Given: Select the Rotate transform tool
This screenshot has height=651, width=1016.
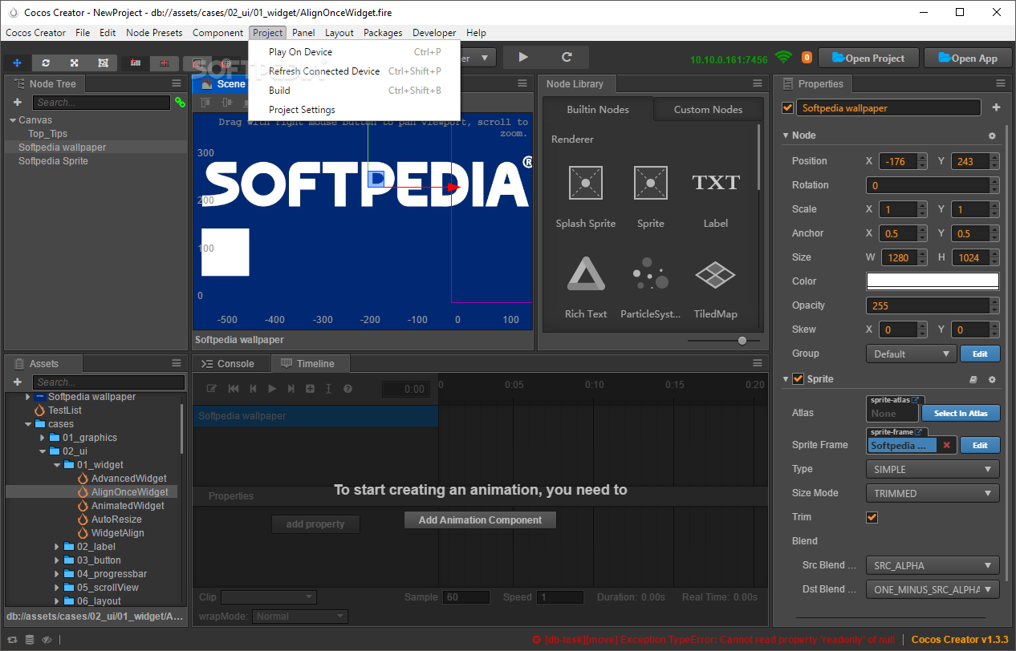Looking at the screenshot, I should 46,63.
